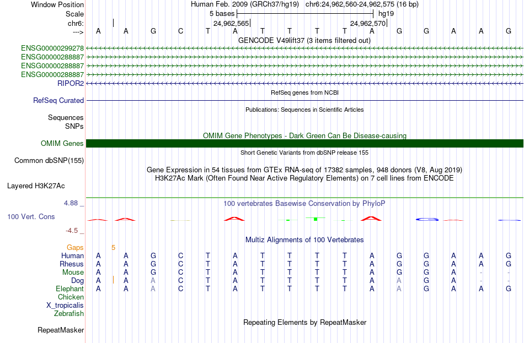
Task: Click the C base in the reference sequence row
Action: (x=180, y=31)
